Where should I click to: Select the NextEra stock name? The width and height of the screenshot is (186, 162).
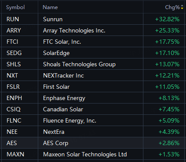[x=54, y=132]
